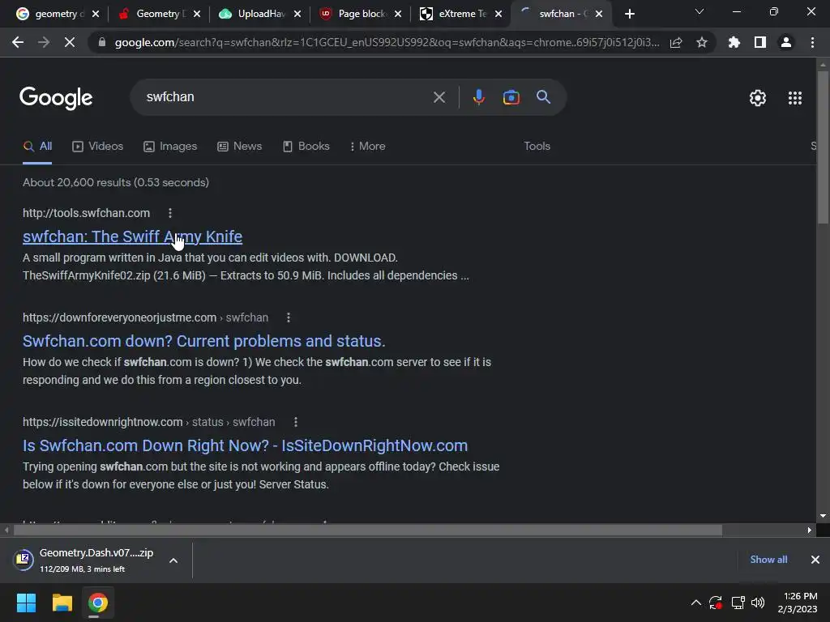Image resolution: width=830 pixels, height=622 pixels.
Task: Bookmark this page with the star icon
Action: (702, 42)
